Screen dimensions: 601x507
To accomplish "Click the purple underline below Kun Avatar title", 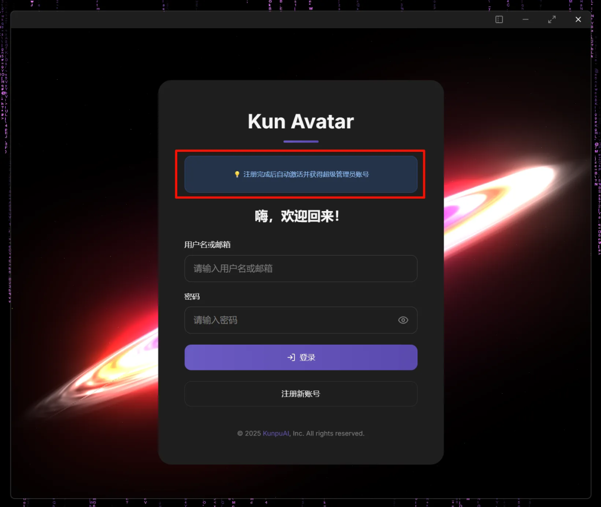I will [301, 142].
